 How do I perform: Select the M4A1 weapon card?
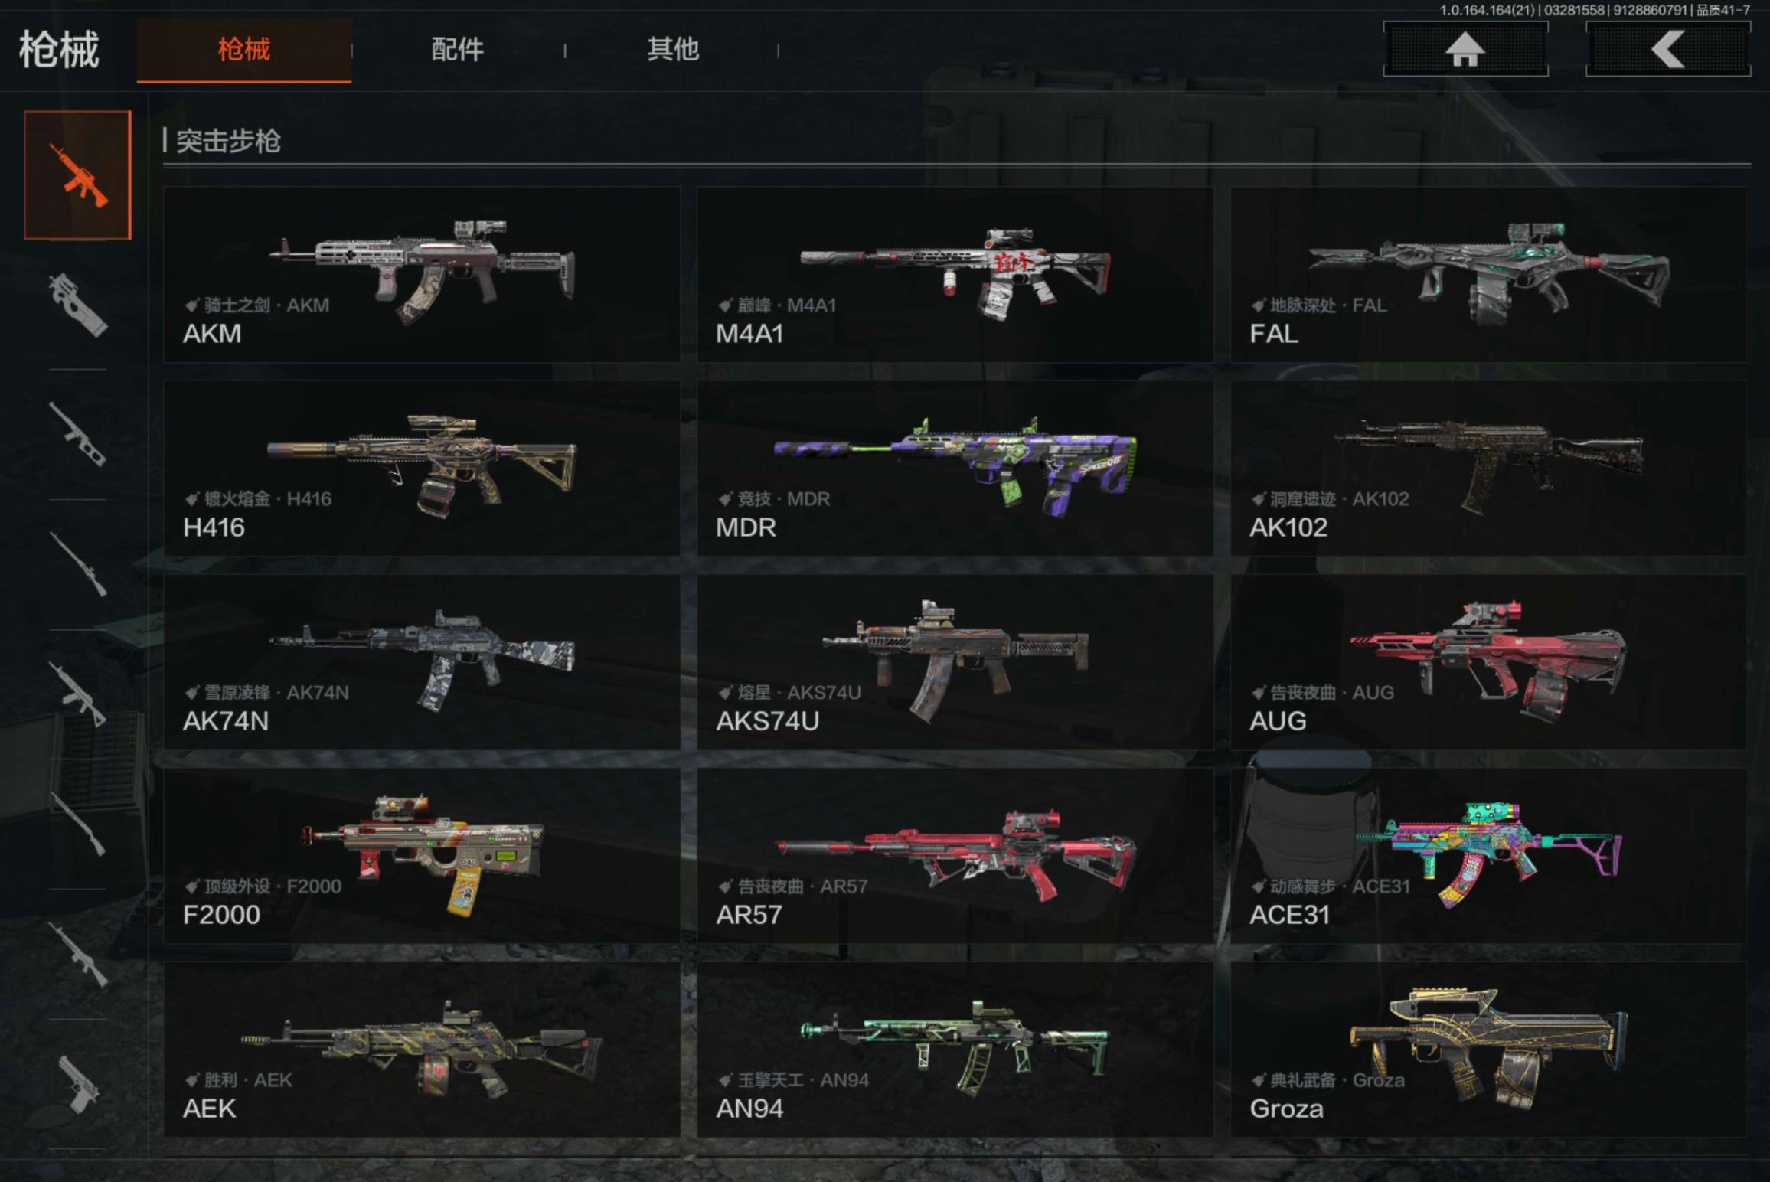[955, 274]
